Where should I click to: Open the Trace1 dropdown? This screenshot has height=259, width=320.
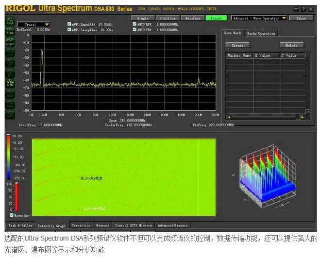coord(34,24)
